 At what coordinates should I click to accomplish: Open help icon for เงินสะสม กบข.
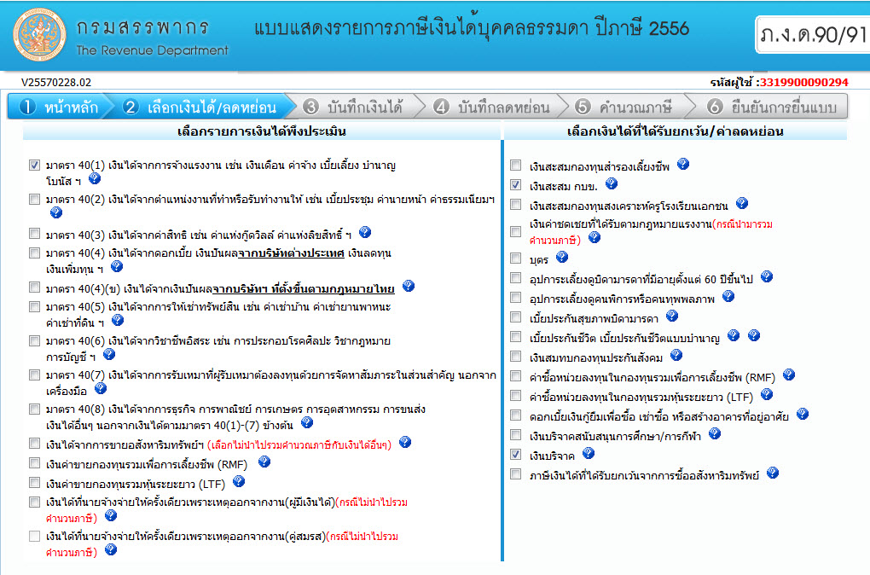coord(612,183)
